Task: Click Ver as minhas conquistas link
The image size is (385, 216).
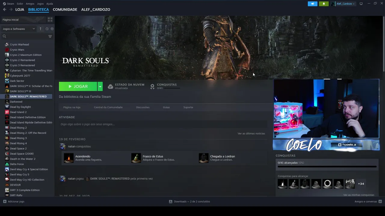Action: 359,195
